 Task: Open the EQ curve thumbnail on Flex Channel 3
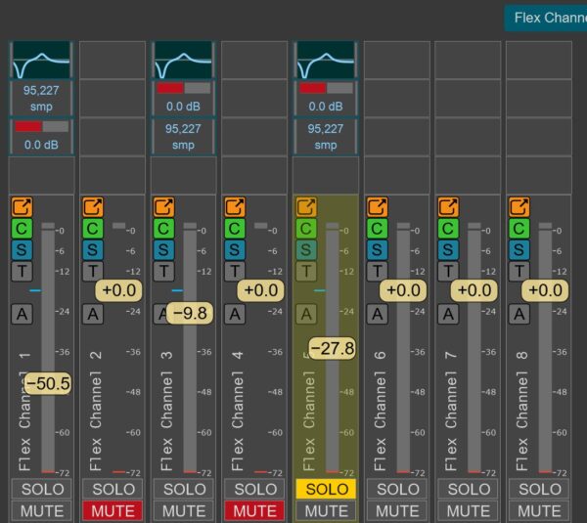pyautogui.click(x=183, y=60)
